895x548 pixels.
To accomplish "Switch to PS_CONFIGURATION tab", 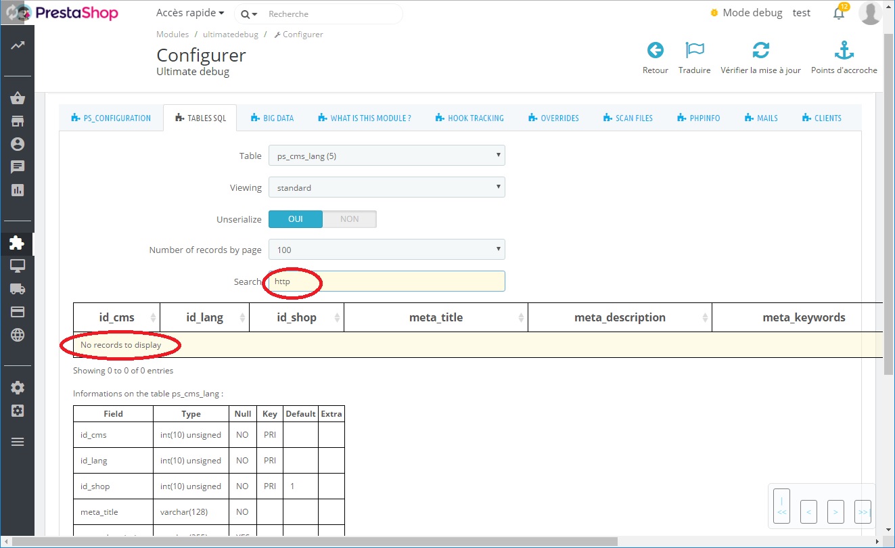I will (x=111, y=118).
